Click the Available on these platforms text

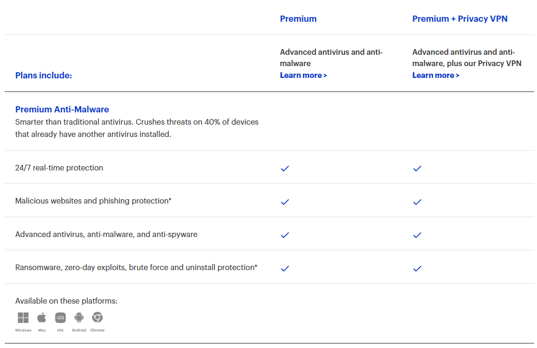click(66, 301)
